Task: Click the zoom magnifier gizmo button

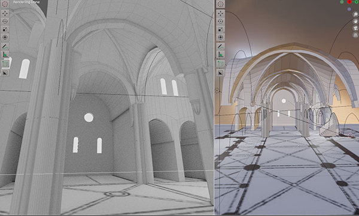Action: pyautogui.click(x=355, y=14)
